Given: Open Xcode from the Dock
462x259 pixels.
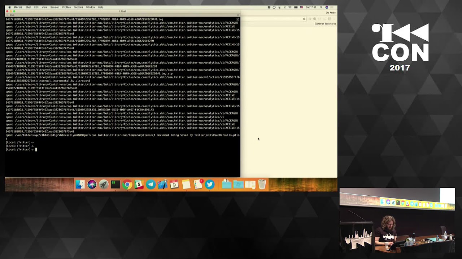Looking at the screenshot, I should point(162,185).
